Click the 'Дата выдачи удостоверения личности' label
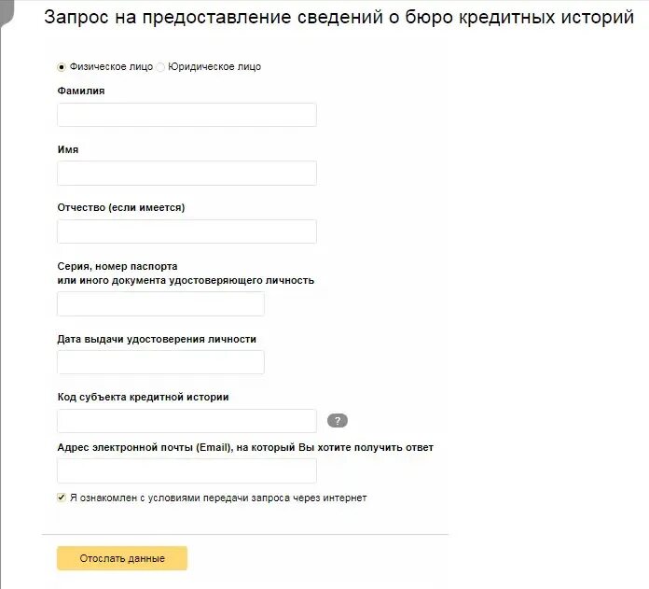 pyautogui.click(x=157, y=339)
